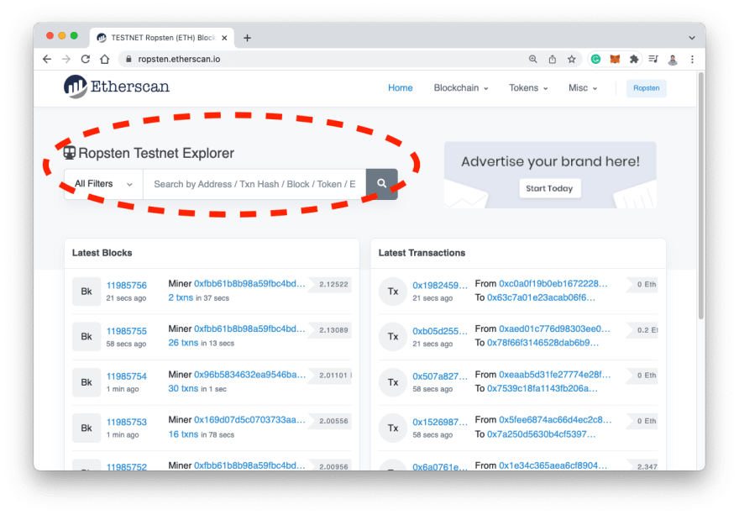This screenshot has height=515, width=739.
Task: Open block 11985754 link
Action: pyautogui.click(x=126, y=376)
